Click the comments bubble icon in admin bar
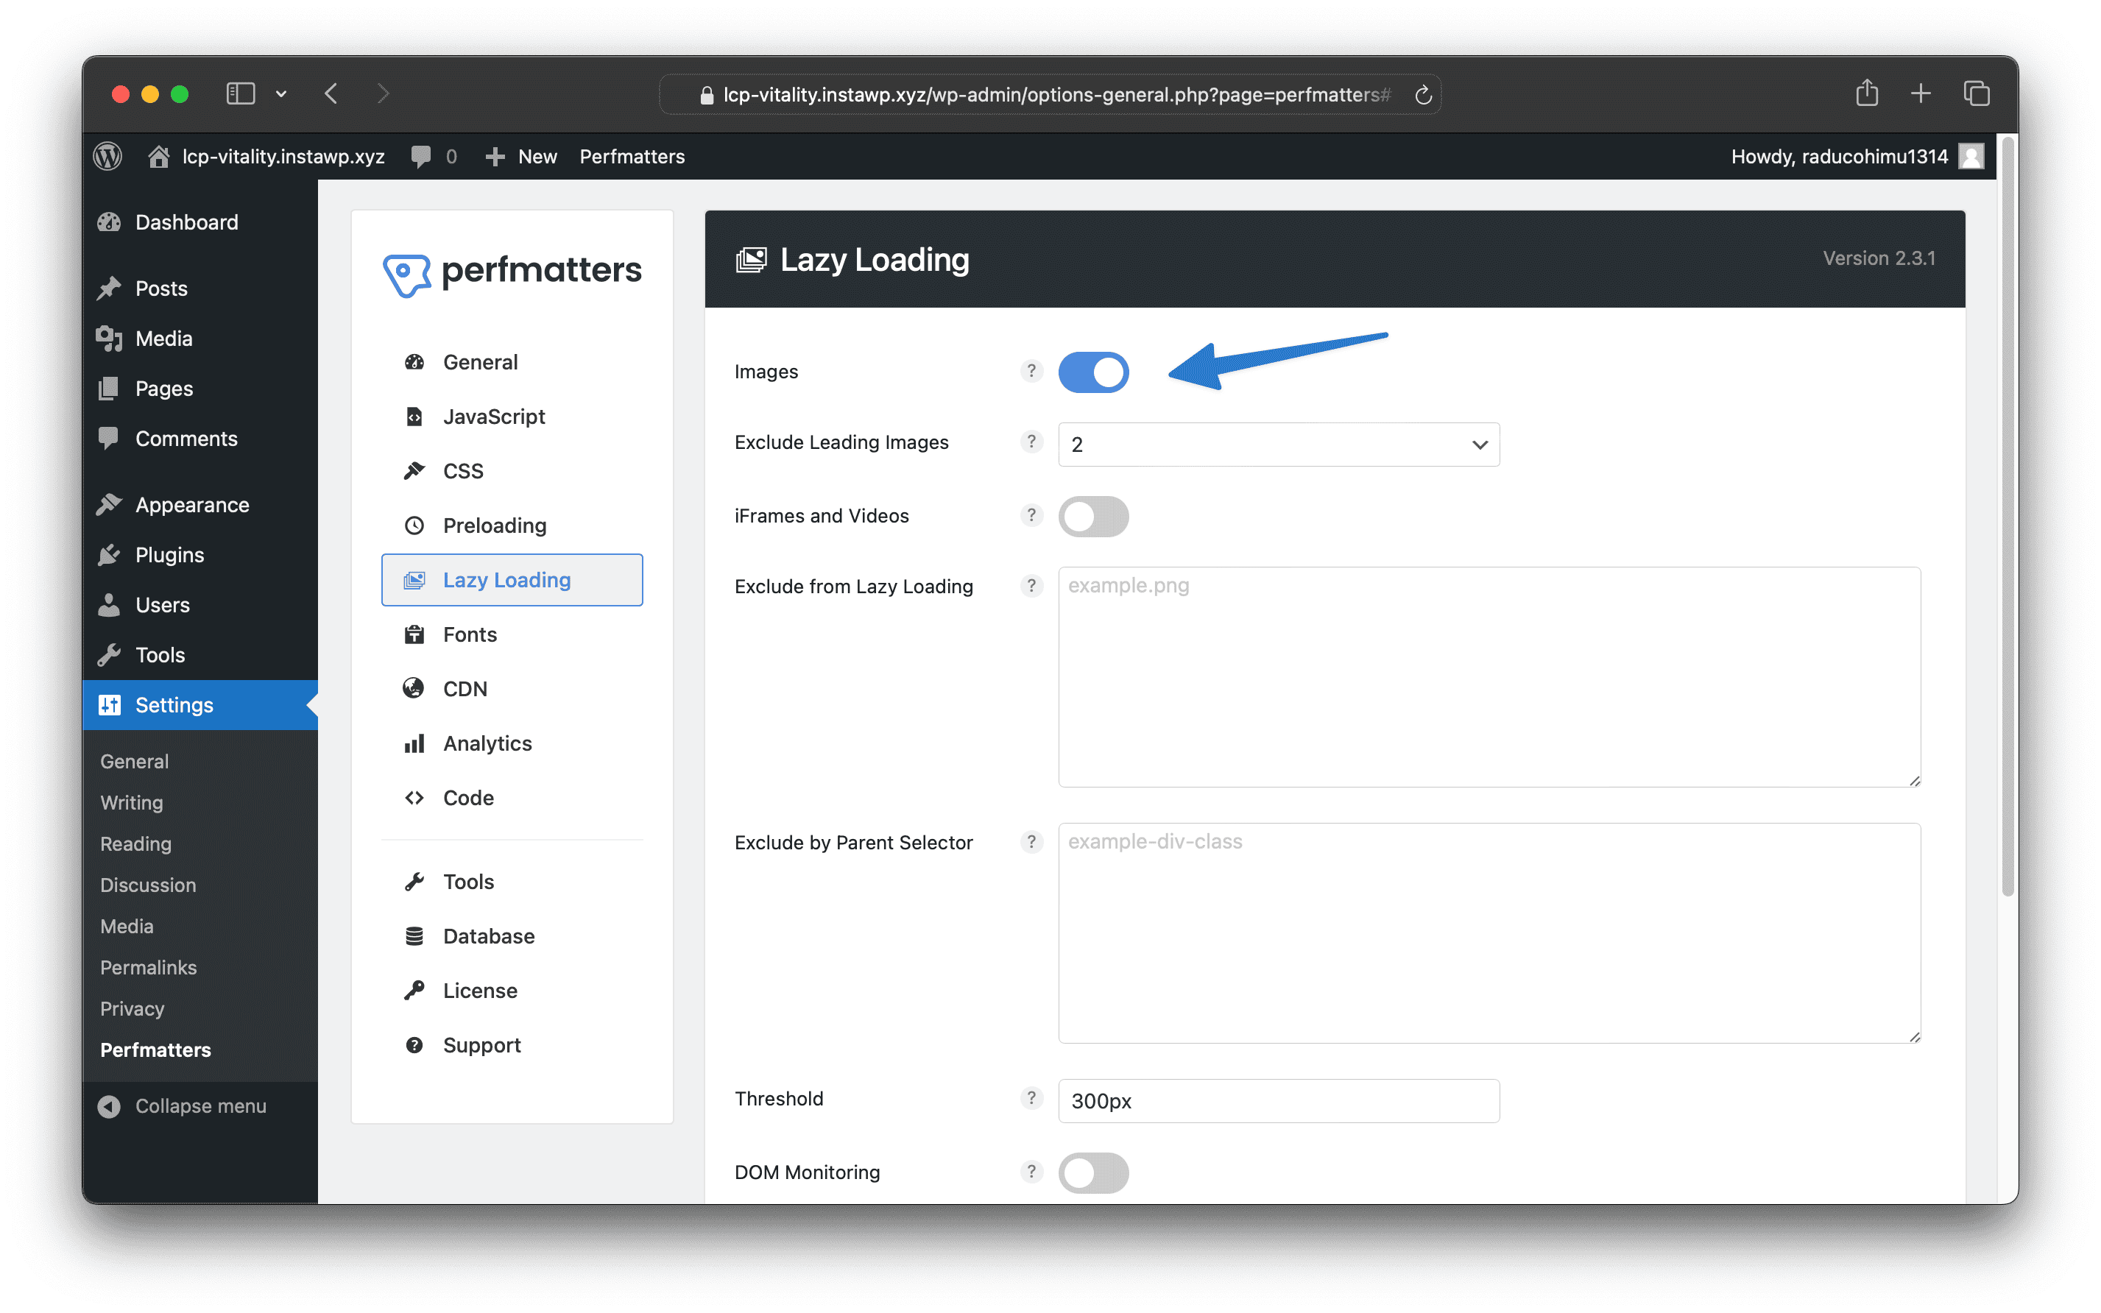 (421, 156)
